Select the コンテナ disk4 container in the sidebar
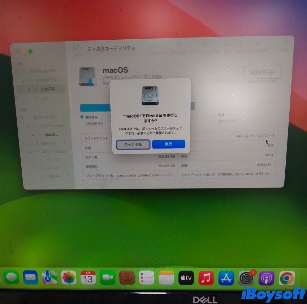 tap(51, 126)
